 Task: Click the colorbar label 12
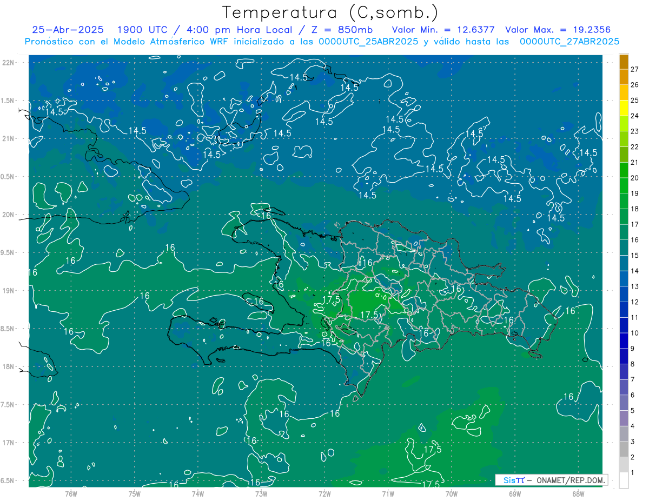(635, 302)
